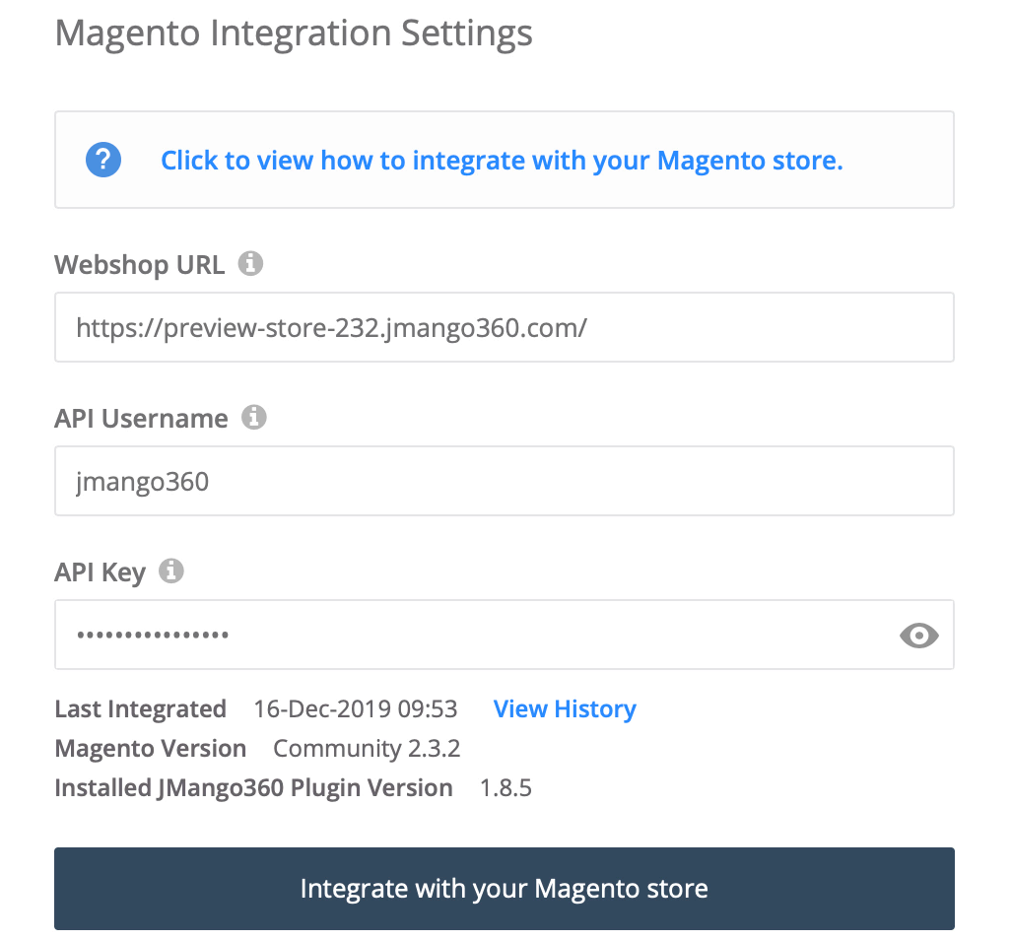
Task: Open the View History link
Action: [565, 708]
